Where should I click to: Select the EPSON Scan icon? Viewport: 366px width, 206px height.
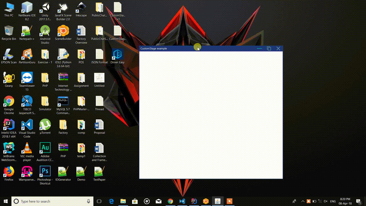pyautogui.click(x=9, y=56)
